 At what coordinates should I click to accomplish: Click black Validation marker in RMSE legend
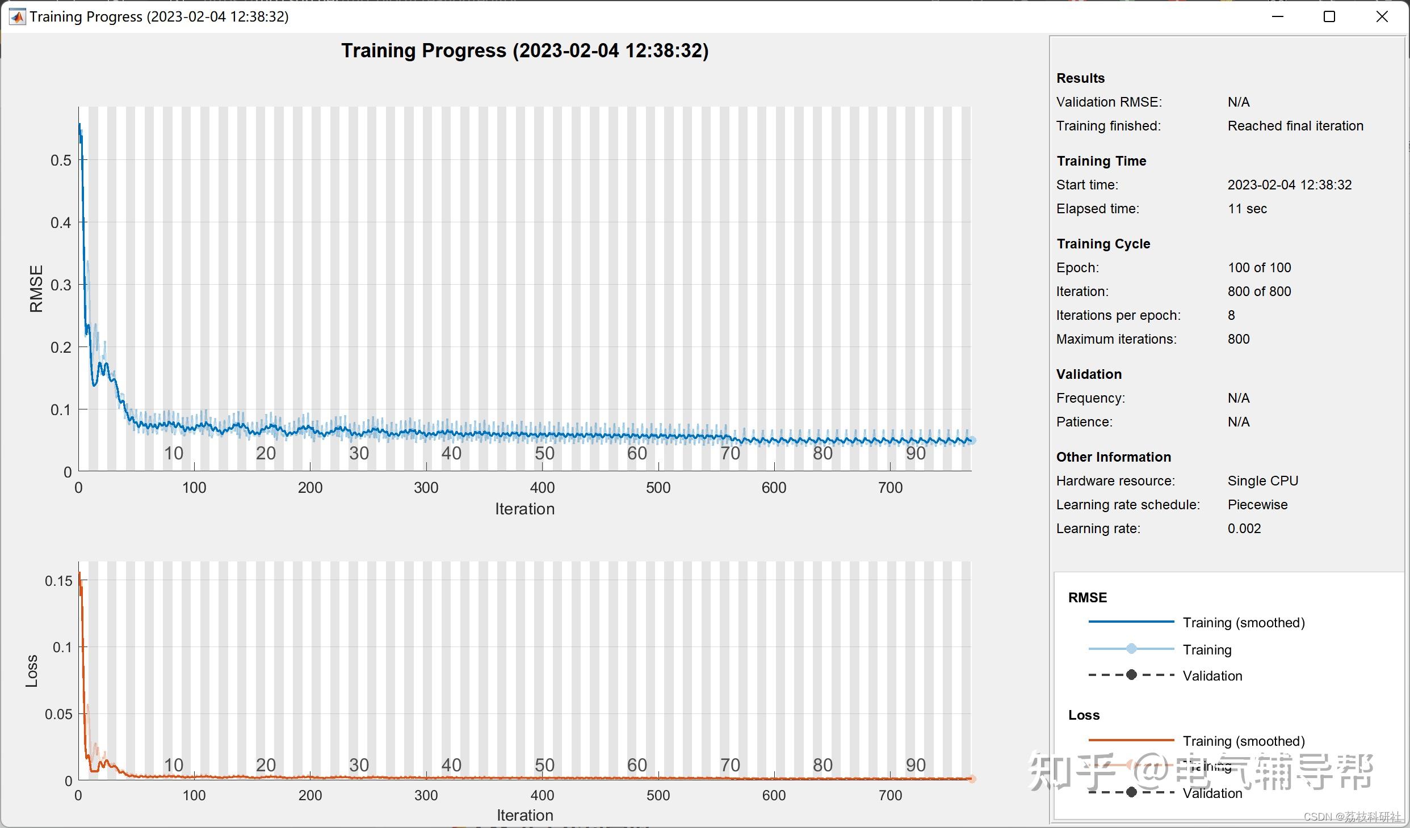coord(1131,675)
